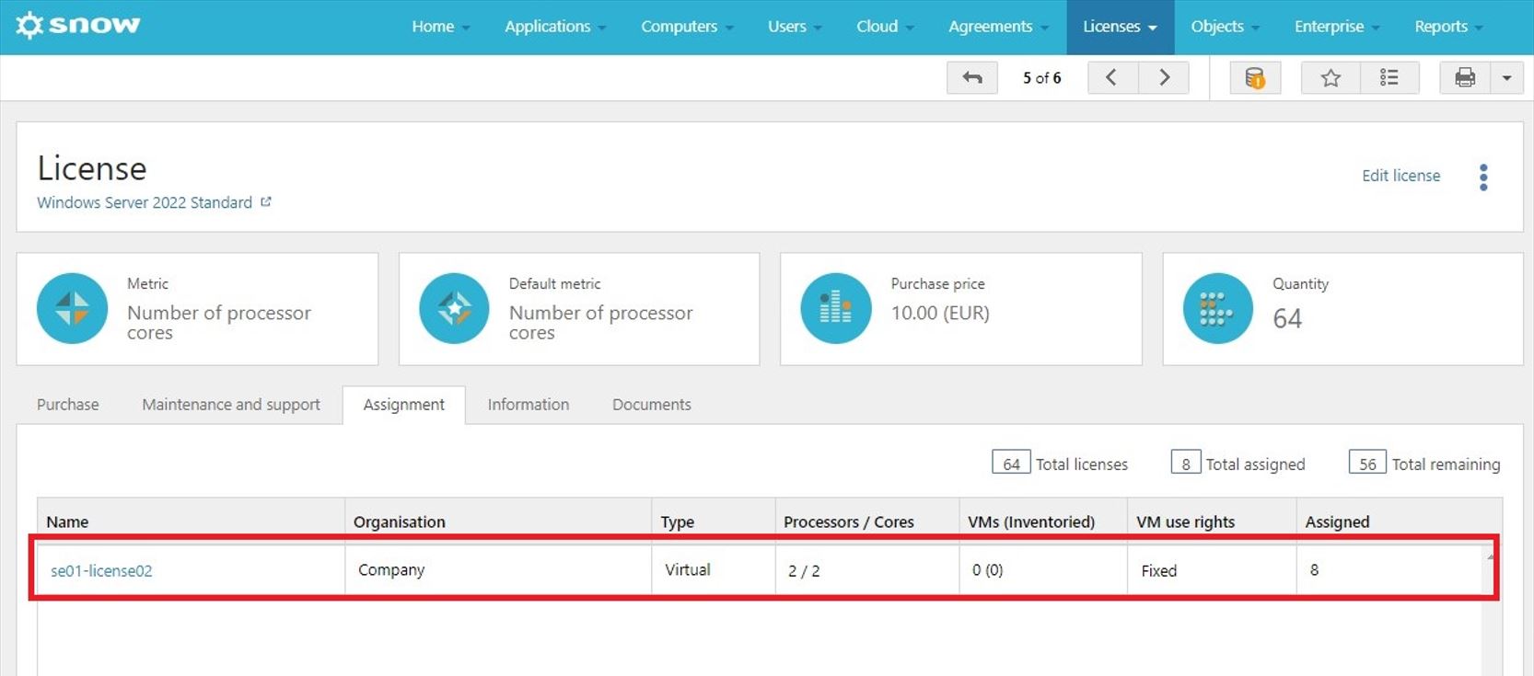This screenshot has height=676, width=1534.
Task: Open the Reports menu
Action: 1449,27
